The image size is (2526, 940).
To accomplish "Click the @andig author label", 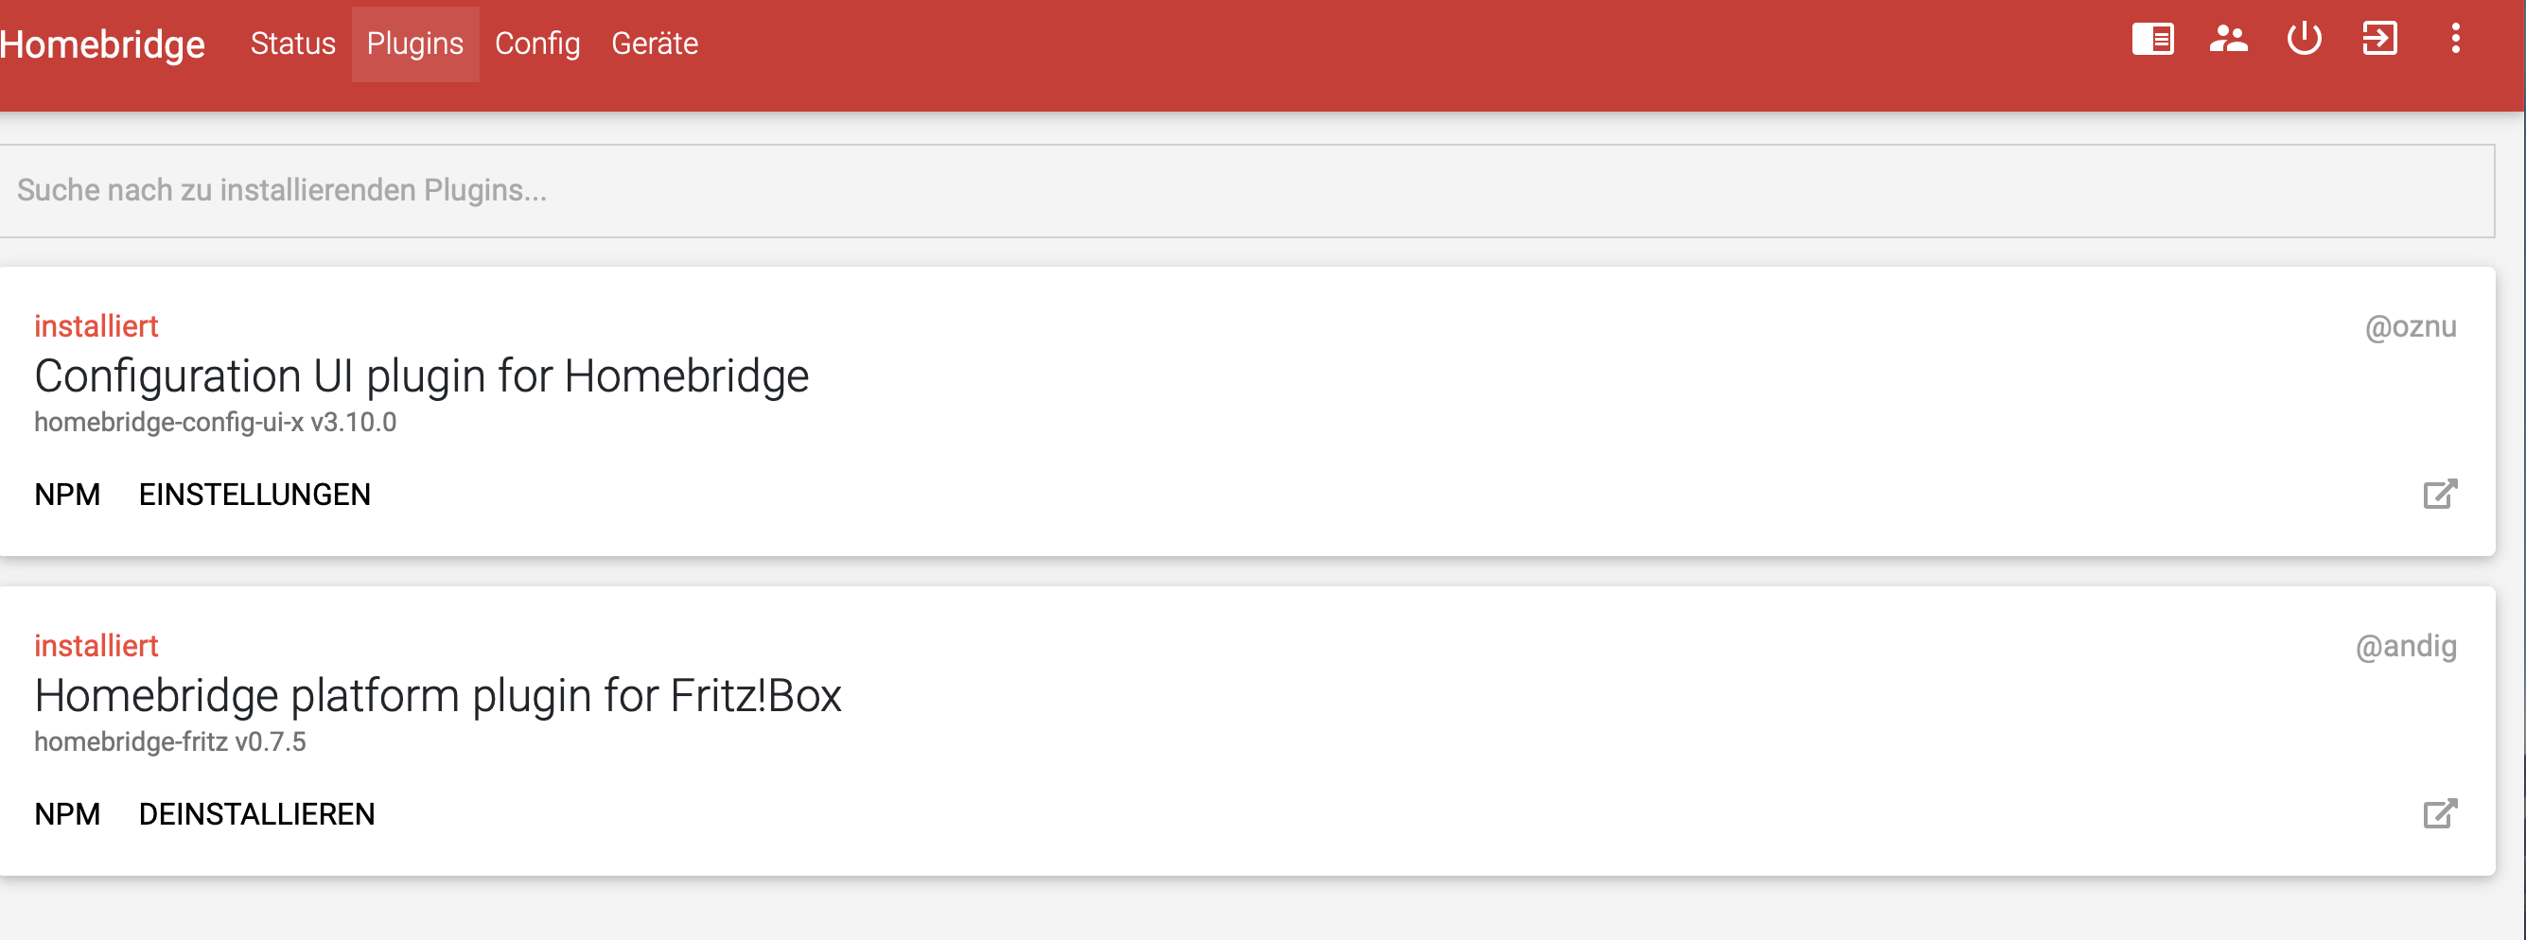I will coord(2406,646).
